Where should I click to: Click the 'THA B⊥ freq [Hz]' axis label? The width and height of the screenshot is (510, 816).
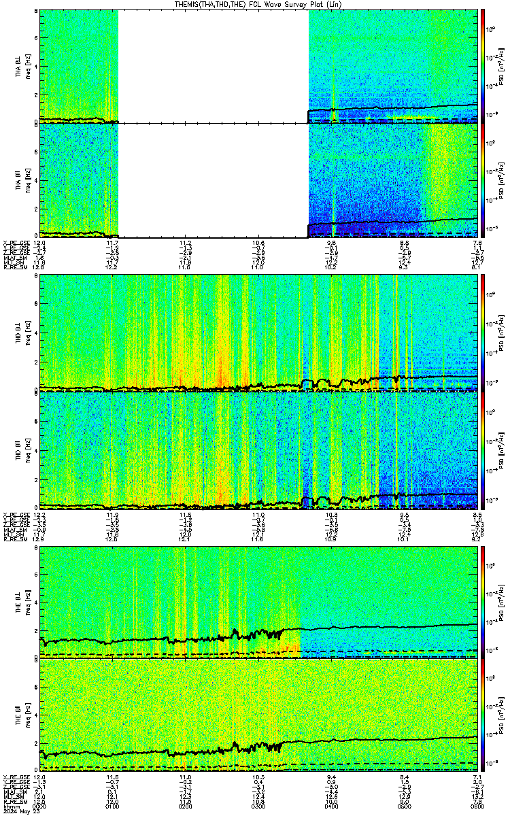click(x=22, y=66)
